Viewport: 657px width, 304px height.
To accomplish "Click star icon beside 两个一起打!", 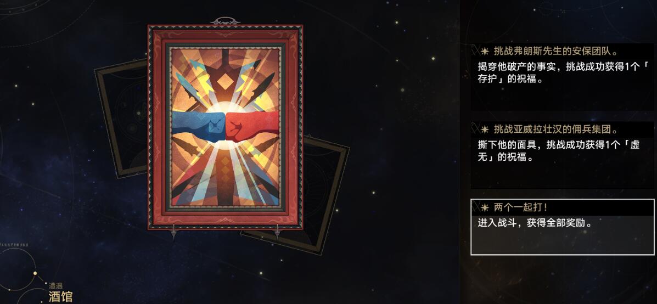I will click(484, 207).
